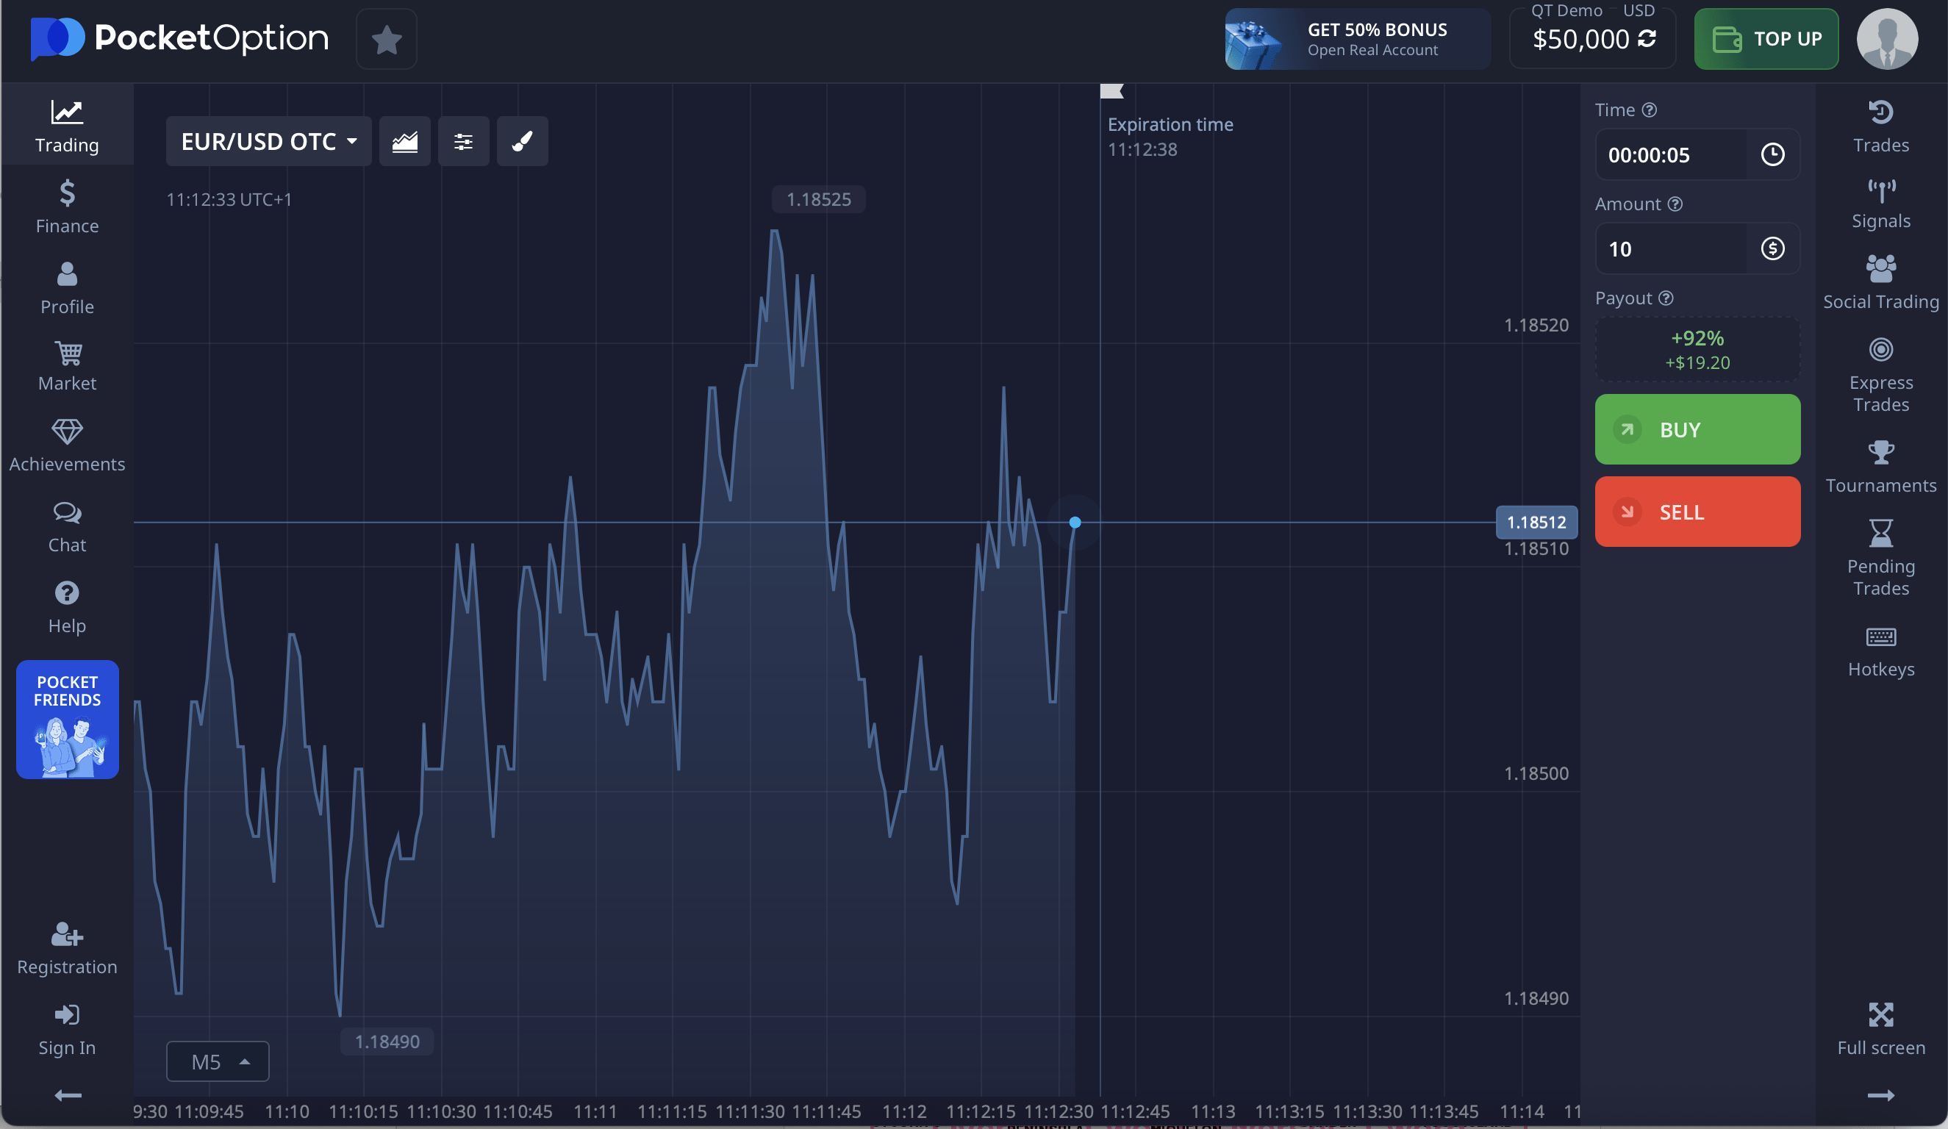This screenshot has width=1948, height=1129.
Task: Open Pending Trades
Action: click(x=1881, y=557)
